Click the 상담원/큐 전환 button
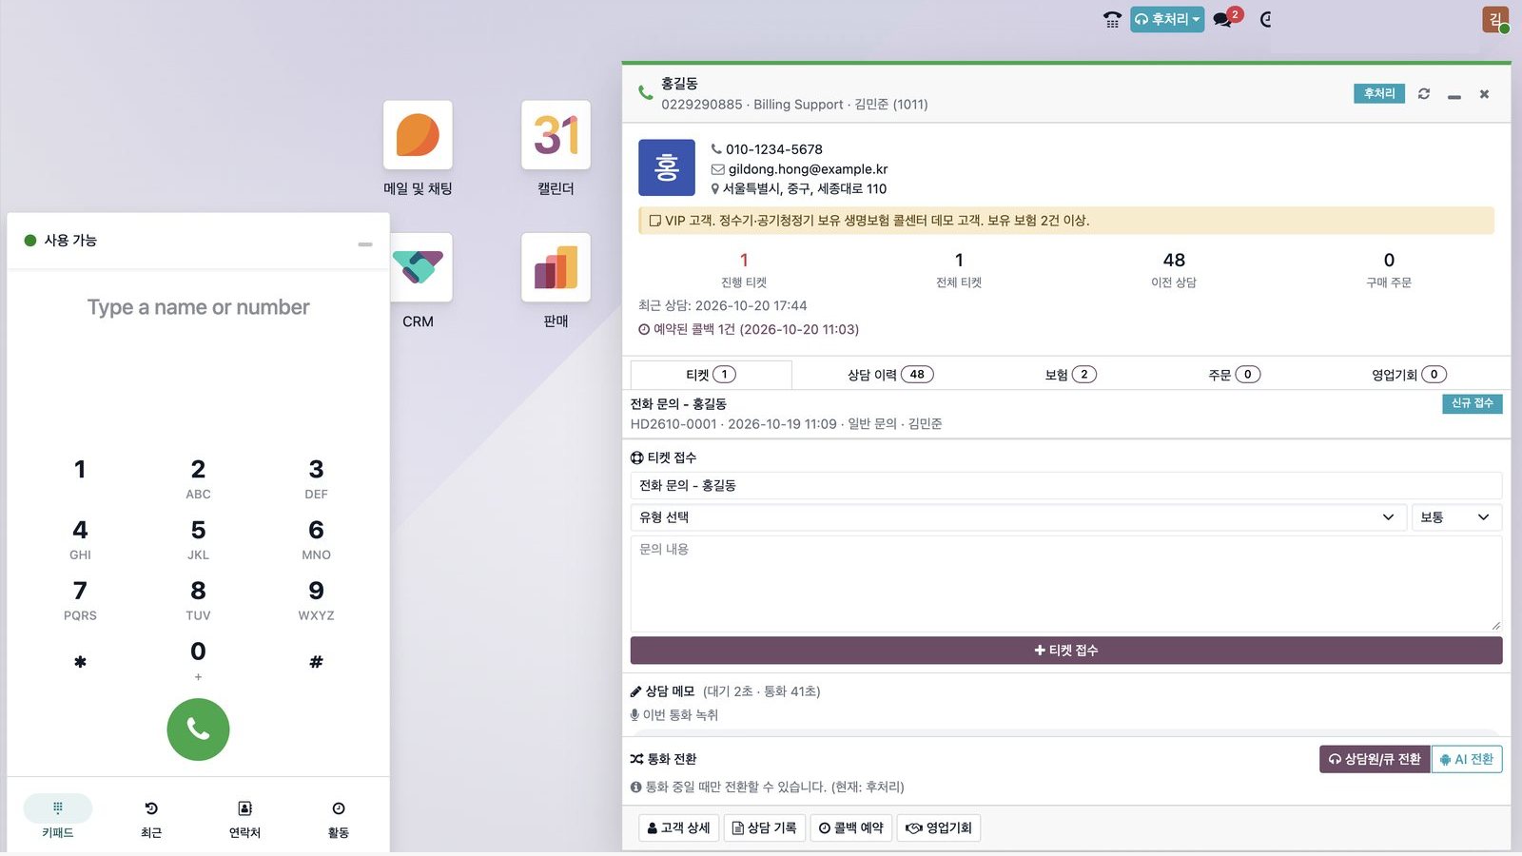 (x=1375, y=759)
